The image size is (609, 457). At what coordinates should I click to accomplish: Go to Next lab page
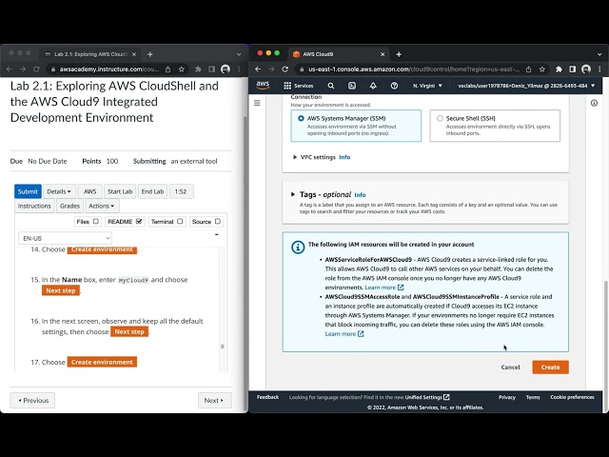point(215,400)
